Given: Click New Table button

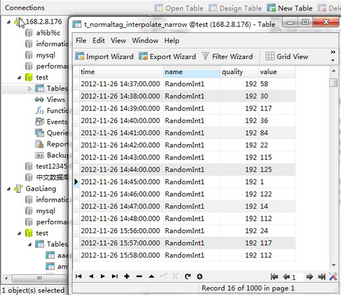Looking at the screenshot, I should click(x=290, y=8).
